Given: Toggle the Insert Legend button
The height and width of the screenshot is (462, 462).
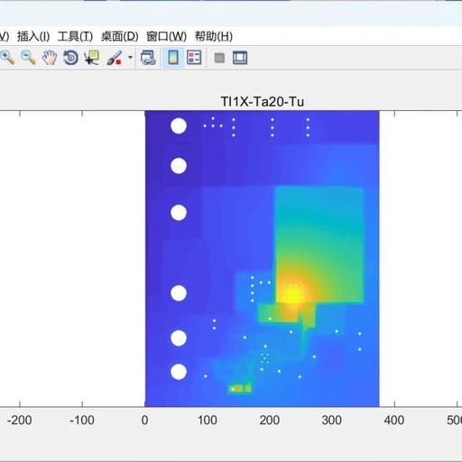Looking at the screenshot, I should (194, 58).
